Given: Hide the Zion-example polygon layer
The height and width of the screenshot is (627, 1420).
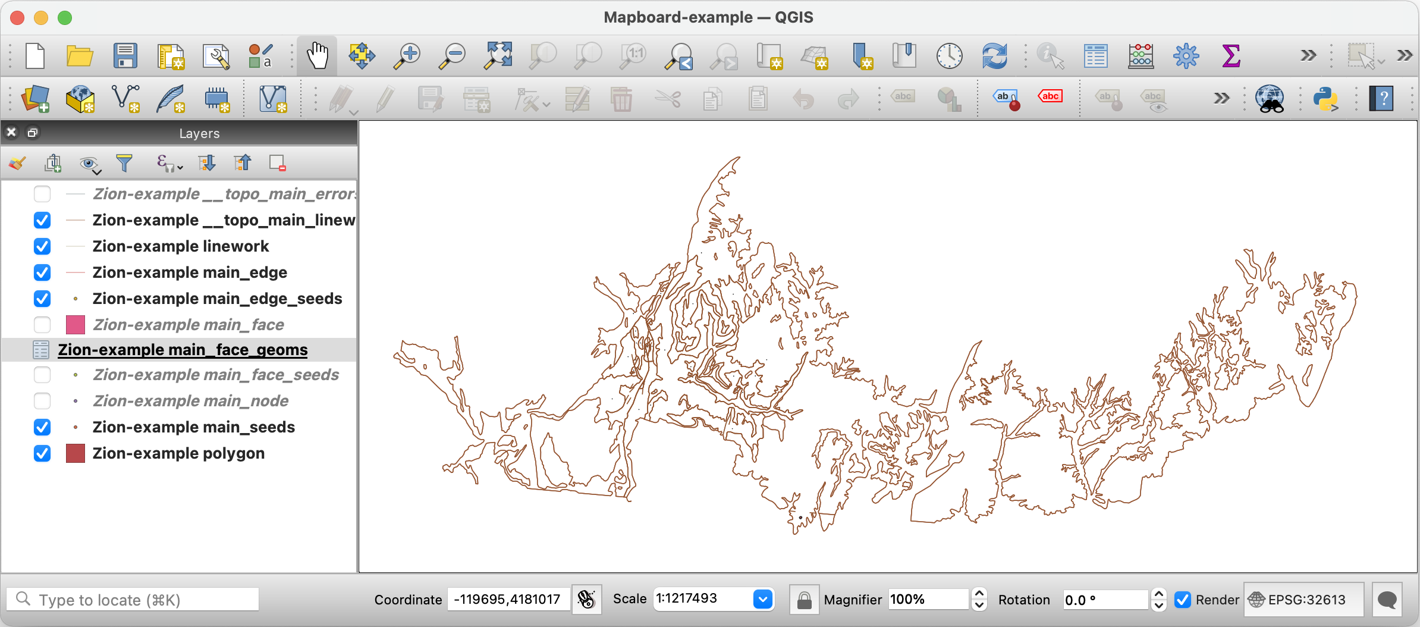Looking at the screenshot, I should (42, 453).
